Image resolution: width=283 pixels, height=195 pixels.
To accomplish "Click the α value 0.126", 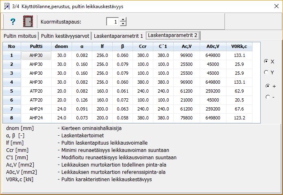I will 82,100.
